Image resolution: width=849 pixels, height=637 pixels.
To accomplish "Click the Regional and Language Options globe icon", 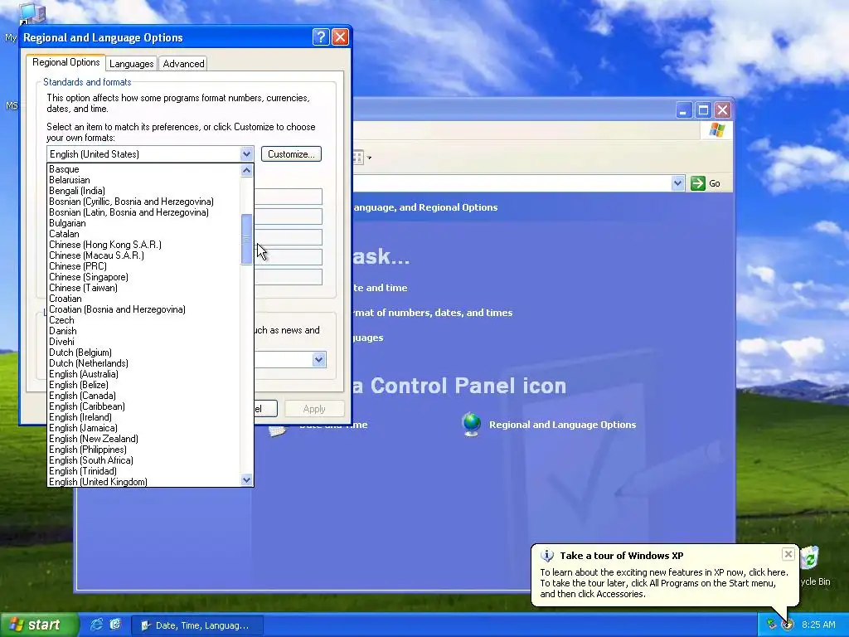I will pyautogui.click(x=472, y=424).
